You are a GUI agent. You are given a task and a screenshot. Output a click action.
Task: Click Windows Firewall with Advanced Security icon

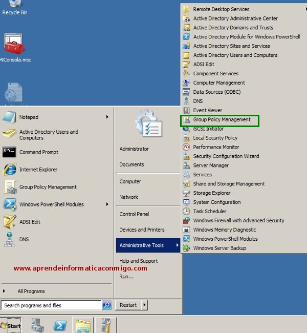(x=186, y=220)
